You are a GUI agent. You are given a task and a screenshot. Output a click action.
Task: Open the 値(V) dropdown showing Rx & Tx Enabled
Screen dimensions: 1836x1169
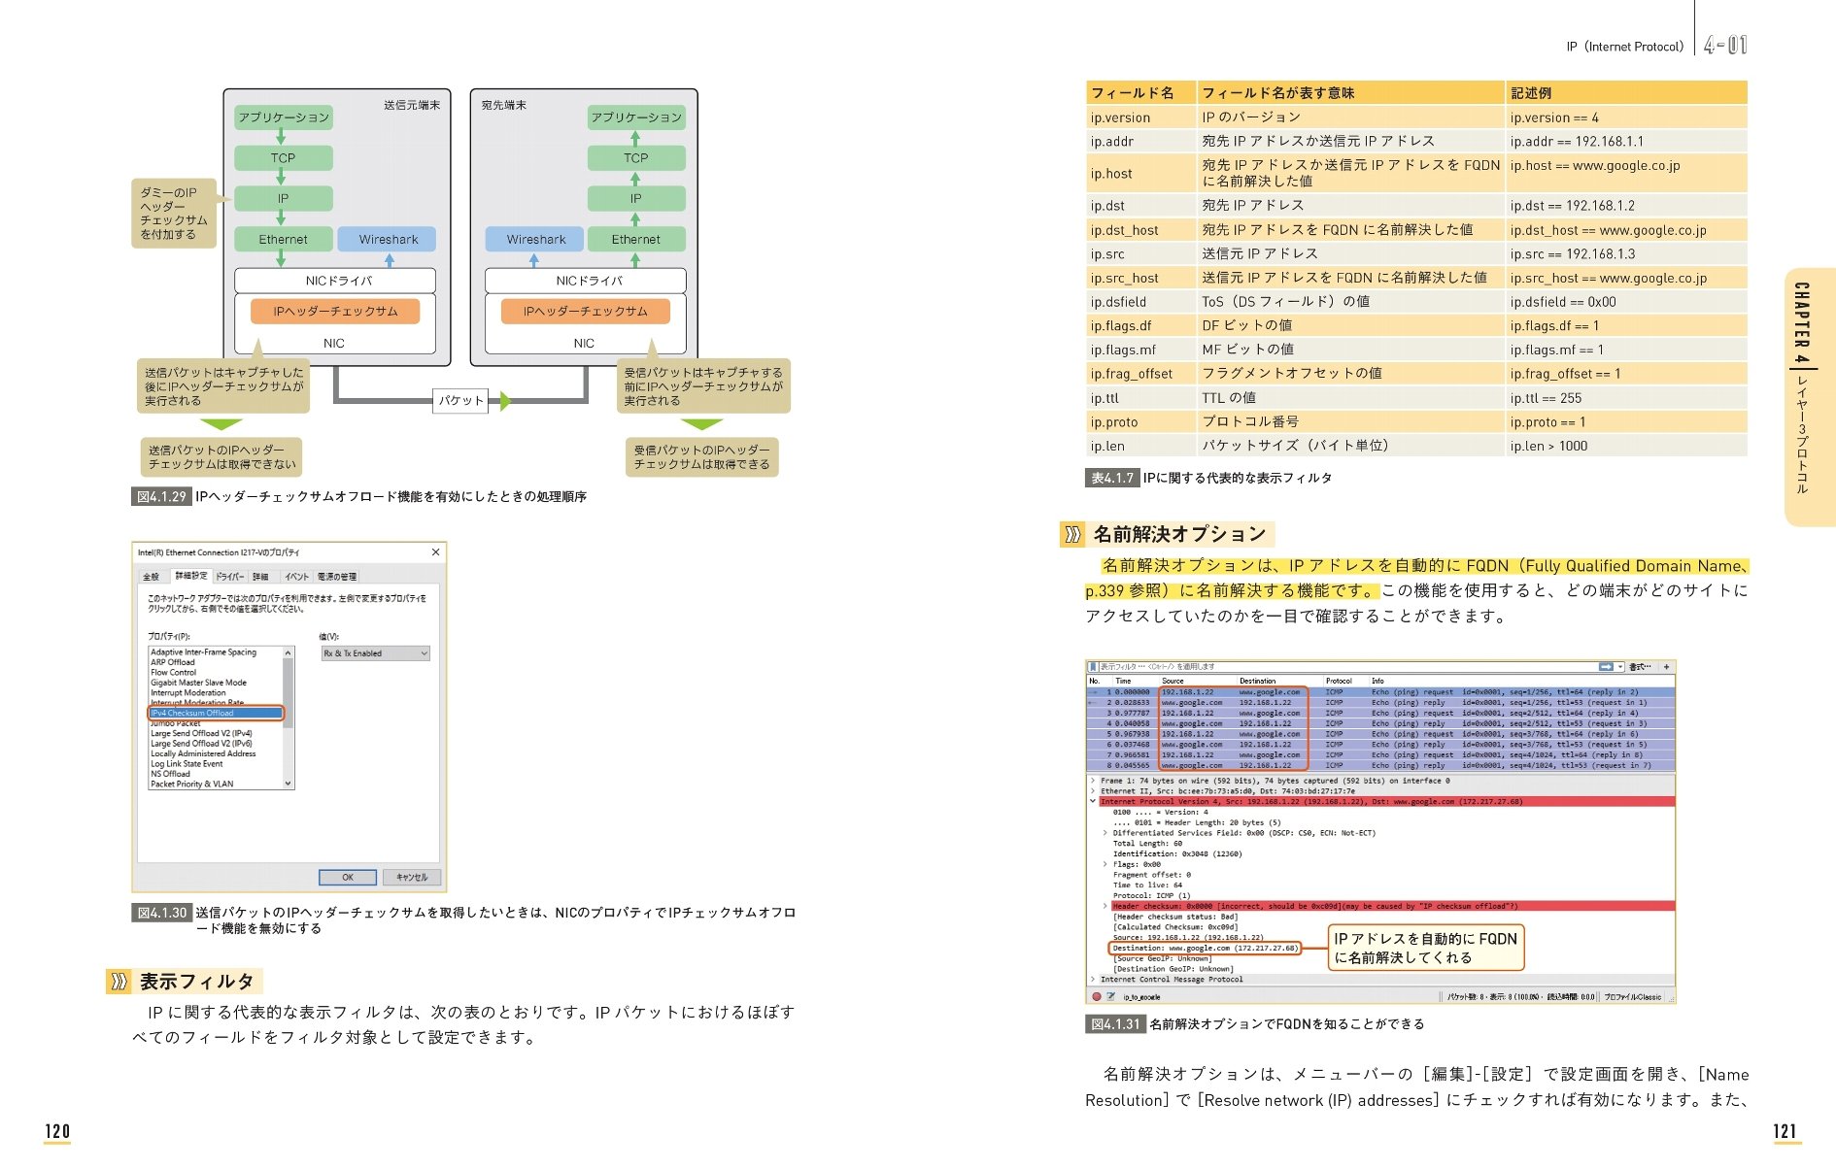tap(424, 653)
